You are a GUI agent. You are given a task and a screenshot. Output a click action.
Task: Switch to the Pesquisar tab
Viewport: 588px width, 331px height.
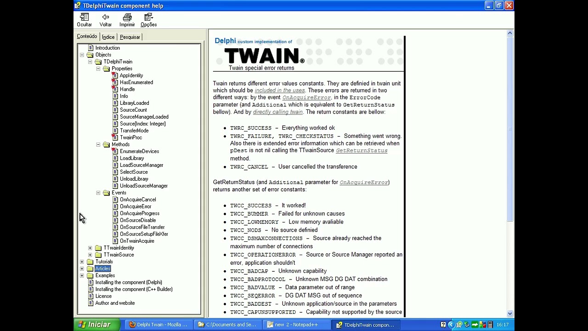click(130, 37)
